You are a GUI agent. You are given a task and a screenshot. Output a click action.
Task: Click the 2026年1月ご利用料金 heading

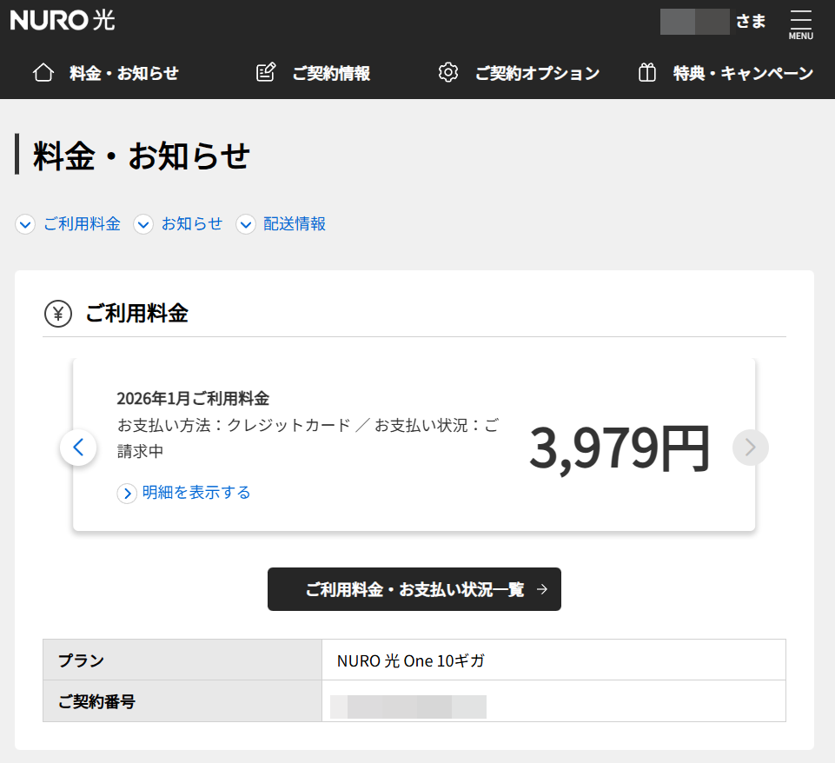pos(193,398)
